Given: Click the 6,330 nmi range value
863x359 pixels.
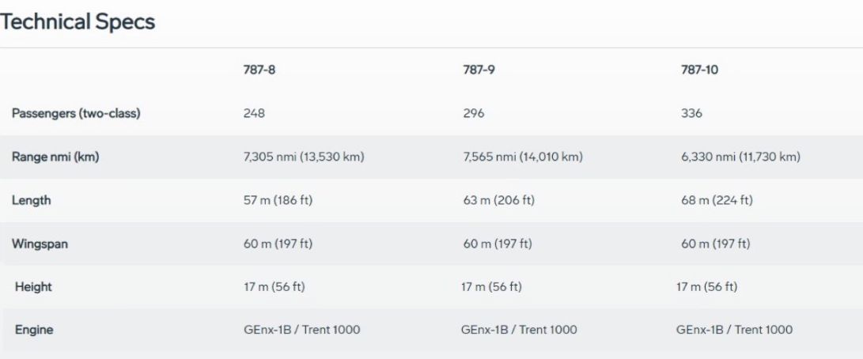Looking at the screenshot, I should [741, 157].
